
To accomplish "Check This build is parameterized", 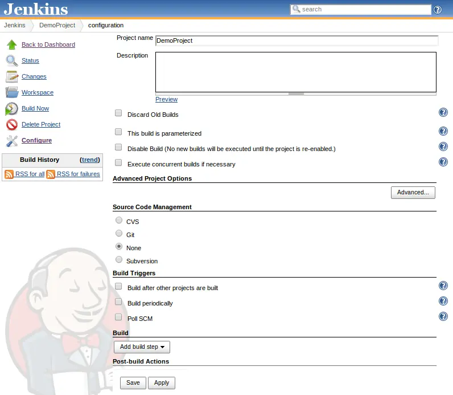I will click(x=118, y=132).
